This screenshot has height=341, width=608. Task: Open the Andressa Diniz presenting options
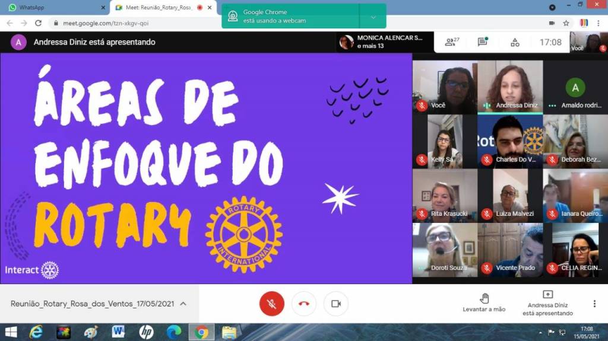pyautogui.click(x=547, y=302)
